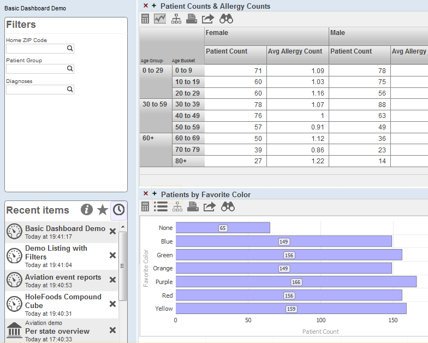
Task: Show table view in Patient Counts widget
Action: pos(145,19)
